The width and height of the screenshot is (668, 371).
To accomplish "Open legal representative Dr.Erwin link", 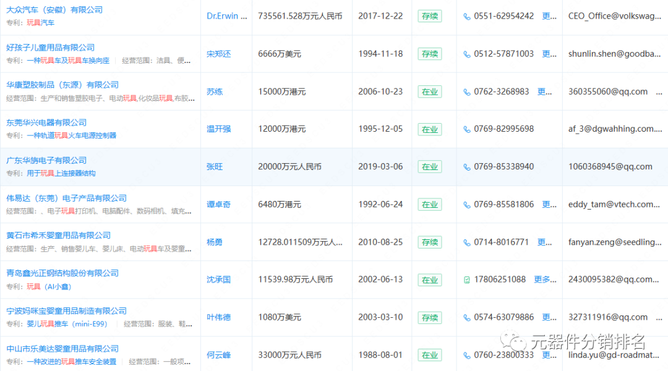I will coord(226,16).
